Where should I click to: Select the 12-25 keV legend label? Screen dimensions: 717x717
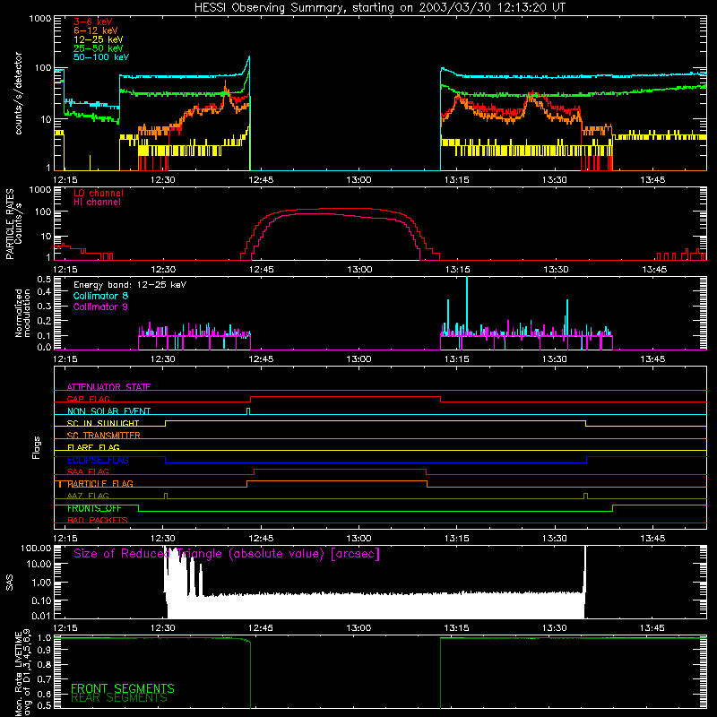point(99,39)
